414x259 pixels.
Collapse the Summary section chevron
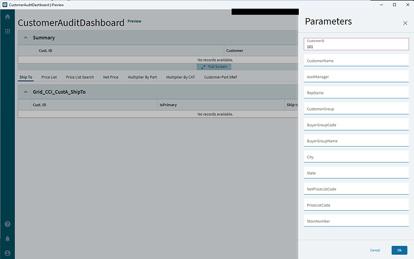coord(26,38)
